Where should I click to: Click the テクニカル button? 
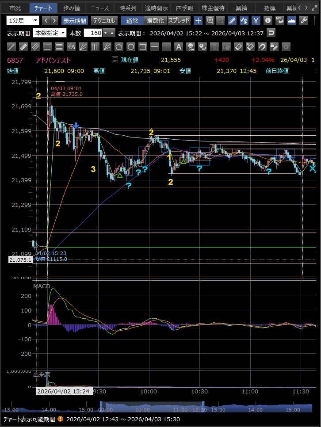104,20
